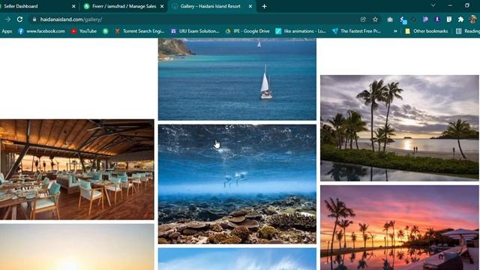Open the underwater snorkelers coral reef photo
The image size is (480, 270).
(x=237, y=184)
